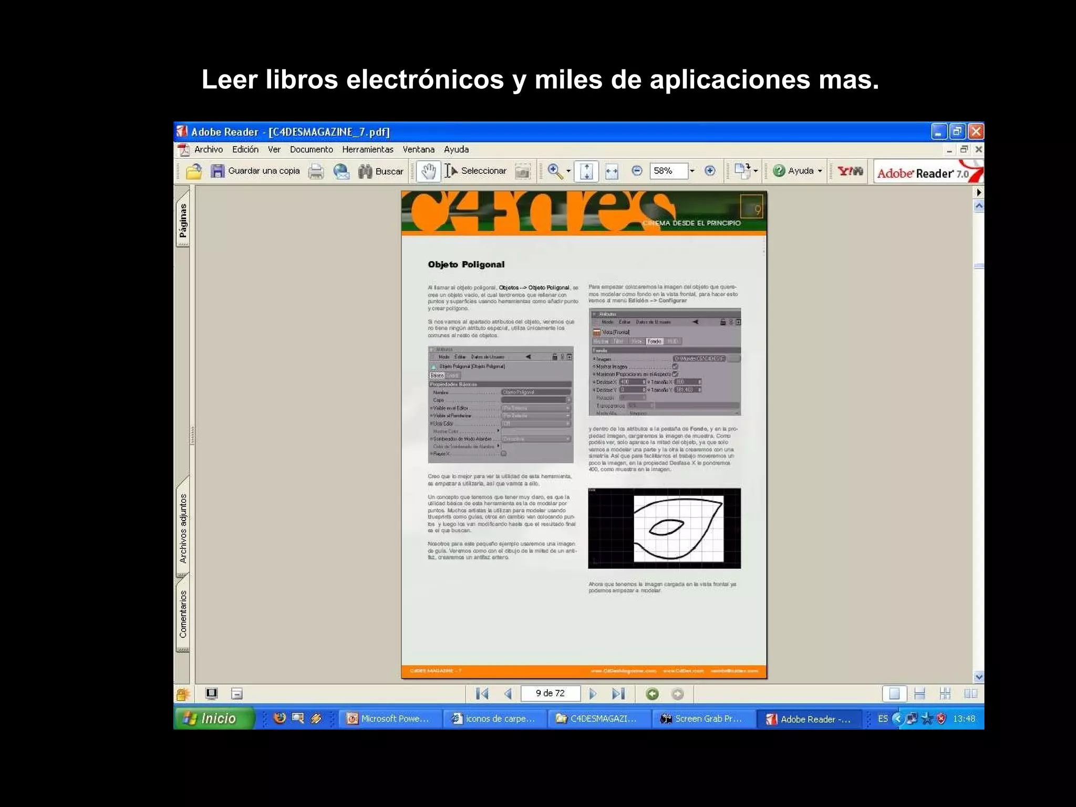Screen dimensions: 1076x807
Task: Click the zoom in plus button
Action: click(x=710, y=170)
